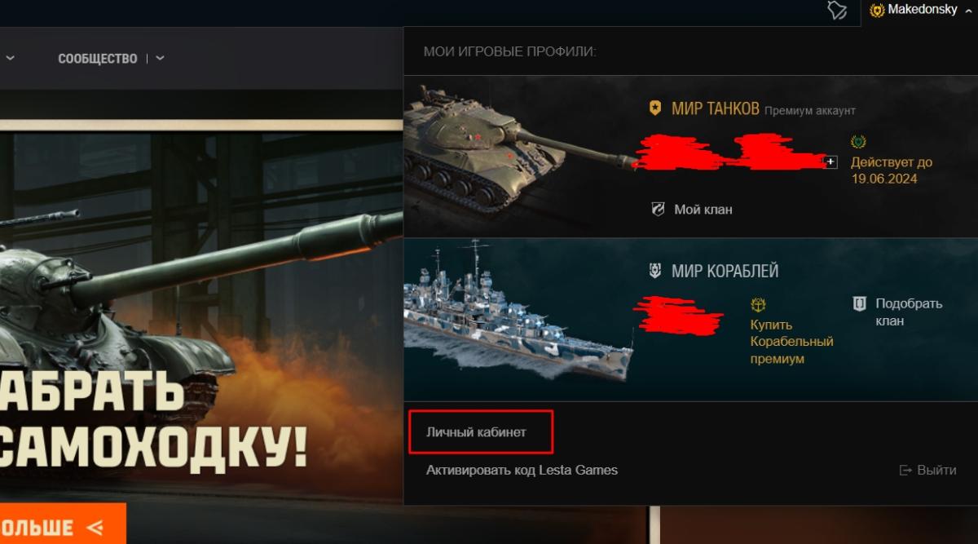This screenshot has height=544, width=978.
Task: Expand the leftmost navigation chevron
Action: click(x=11, y=59)
